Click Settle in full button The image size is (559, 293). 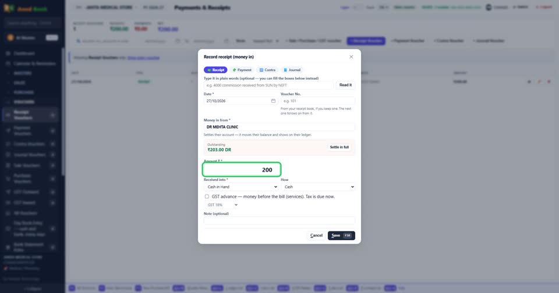pyautogui.click(x=339, y=147)
